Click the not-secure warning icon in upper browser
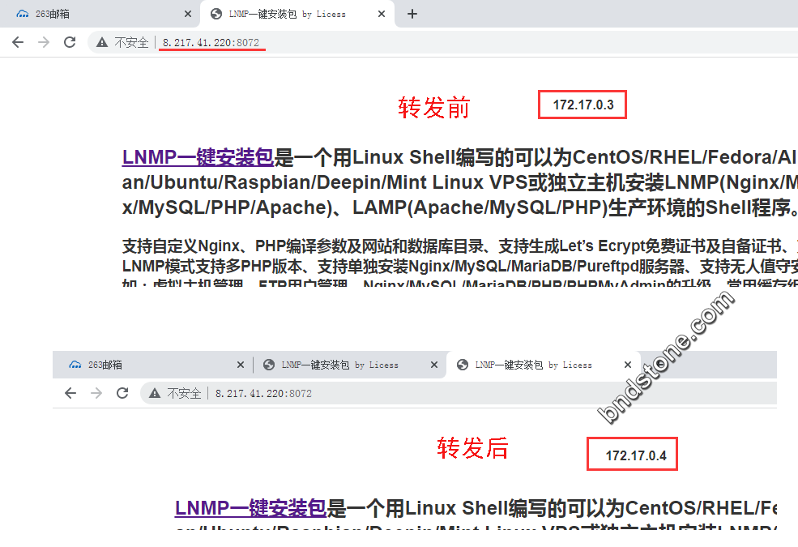The image size is (798, 547). 102,42
